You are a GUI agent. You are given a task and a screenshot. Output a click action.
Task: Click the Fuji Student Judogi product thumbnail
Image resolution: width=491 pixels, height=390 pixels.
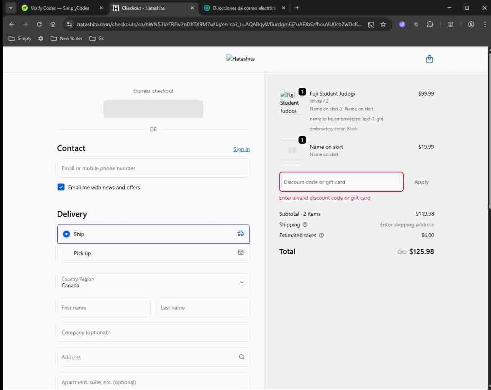(290, 102)
